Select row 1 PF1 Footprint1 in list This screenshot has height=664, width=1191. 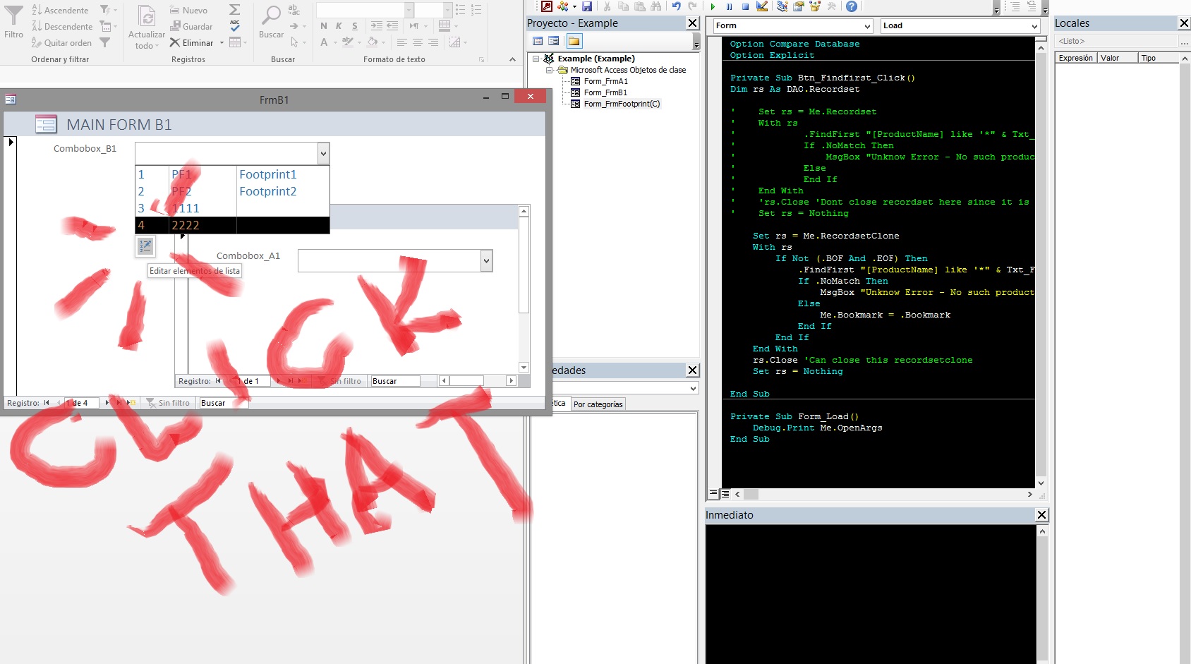(232, 174)
